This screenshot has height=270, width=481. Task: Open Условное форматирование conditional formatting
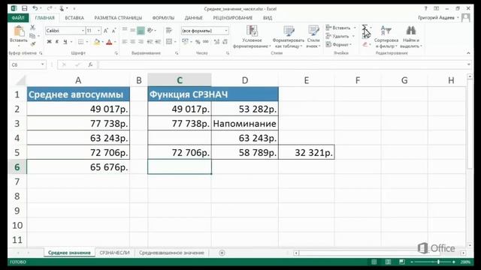point(252,37)
